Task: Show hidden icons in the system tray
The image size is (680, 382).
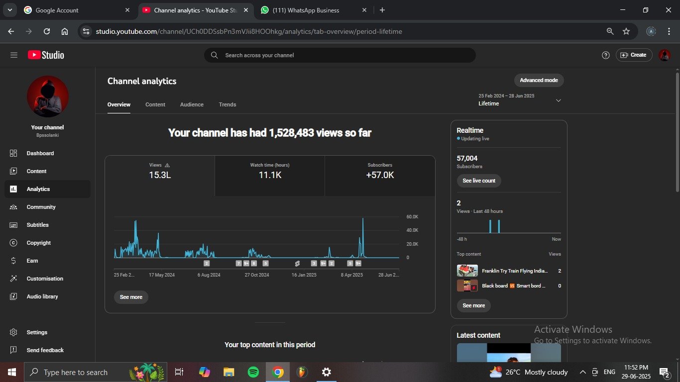Action: pyautogui.click(x=582, y=372)
